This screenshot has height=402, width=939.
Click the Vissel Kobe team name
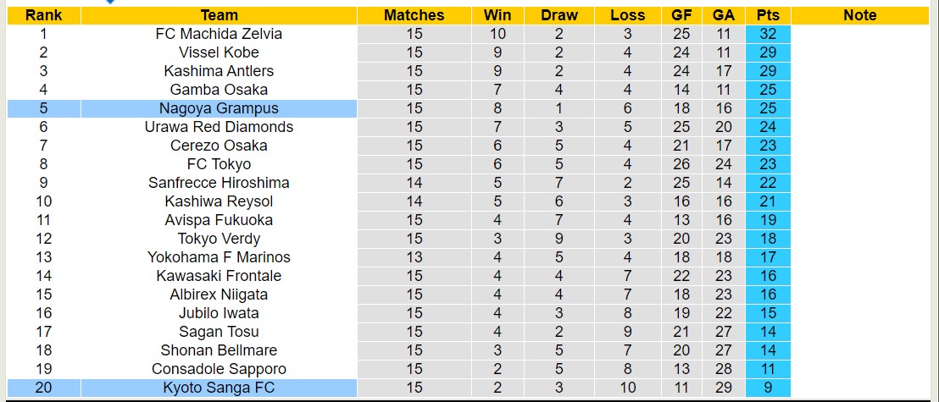tap(219, 52)
